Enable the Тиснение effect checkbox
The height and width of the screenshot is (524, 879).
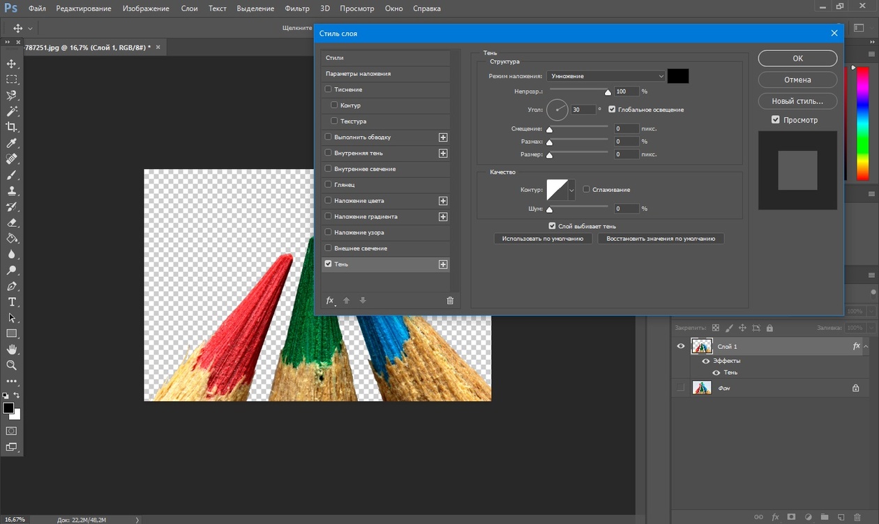(329, 89)
